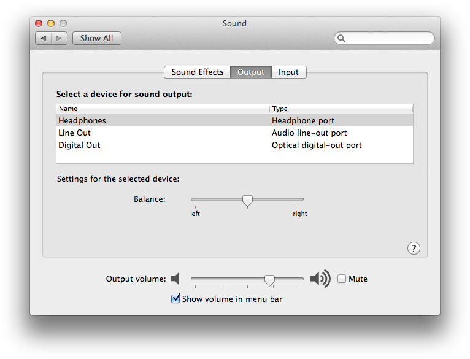Click the yellow minimize window button
This screenshot has height=359, width=470.
tap(51, 23)
